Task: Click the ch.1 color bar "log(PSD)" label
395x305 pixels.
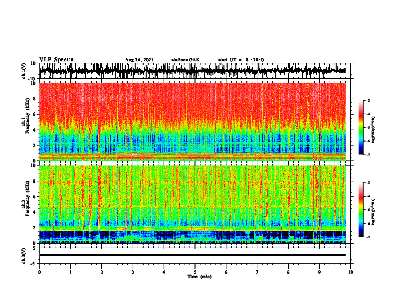Action: tap(374, 130)
